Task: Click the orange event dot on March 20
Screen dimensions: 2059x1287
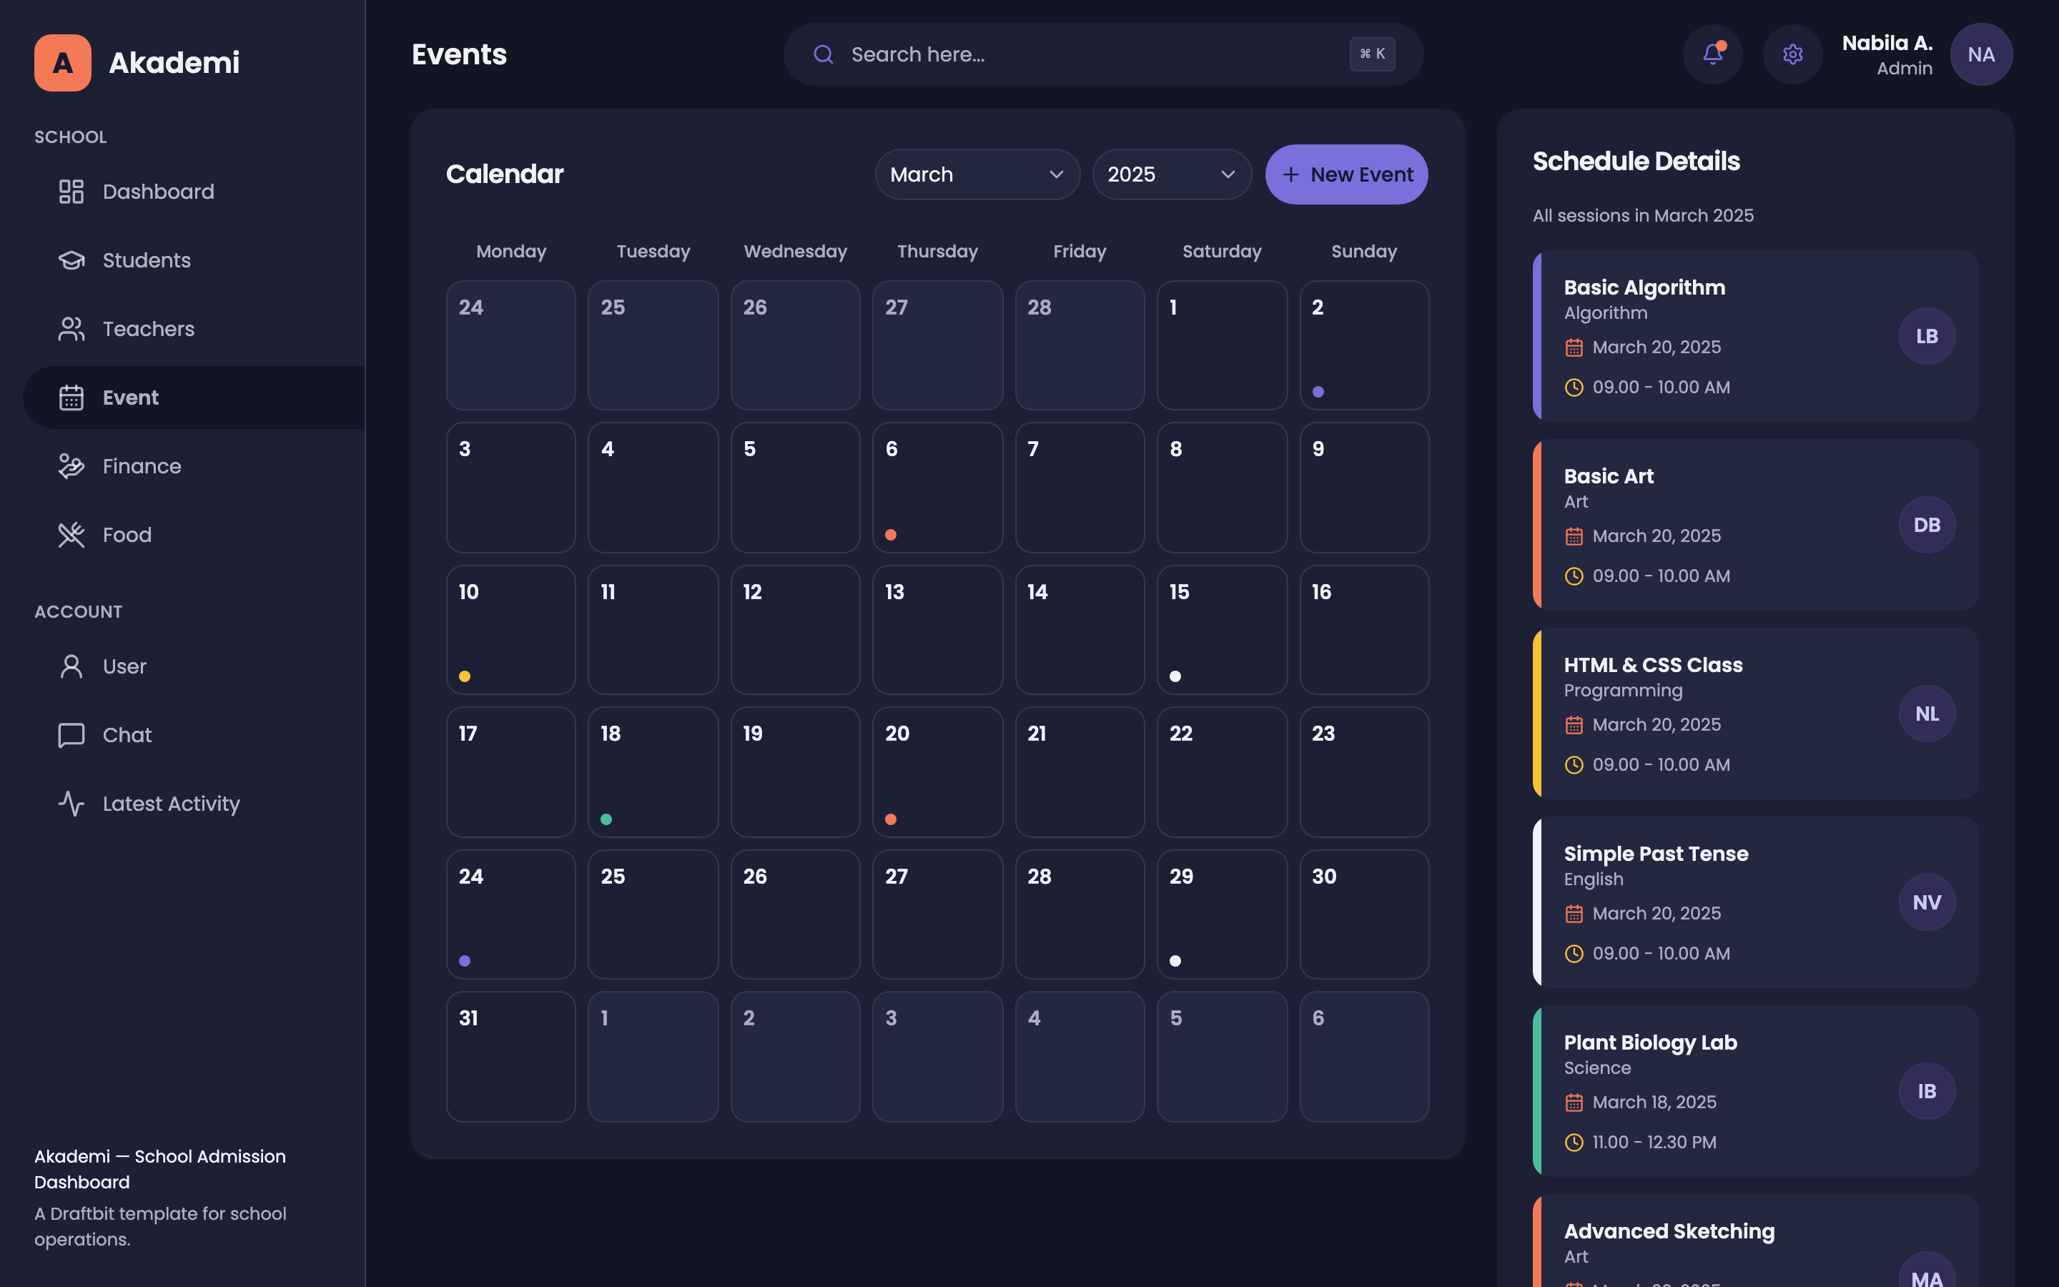Action: (890, 819)
